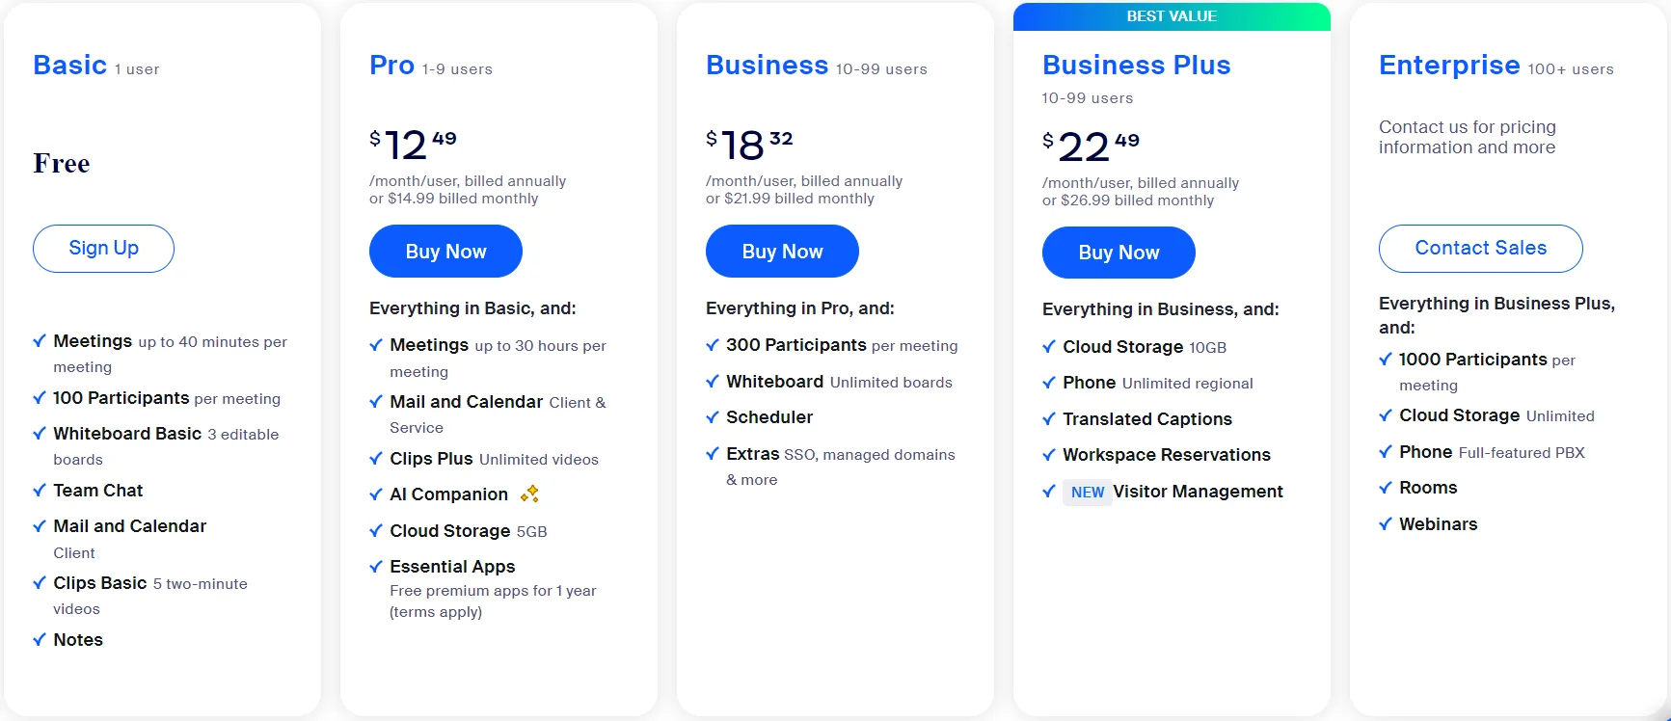Select the Business Plus plan title

(1136, 65)
